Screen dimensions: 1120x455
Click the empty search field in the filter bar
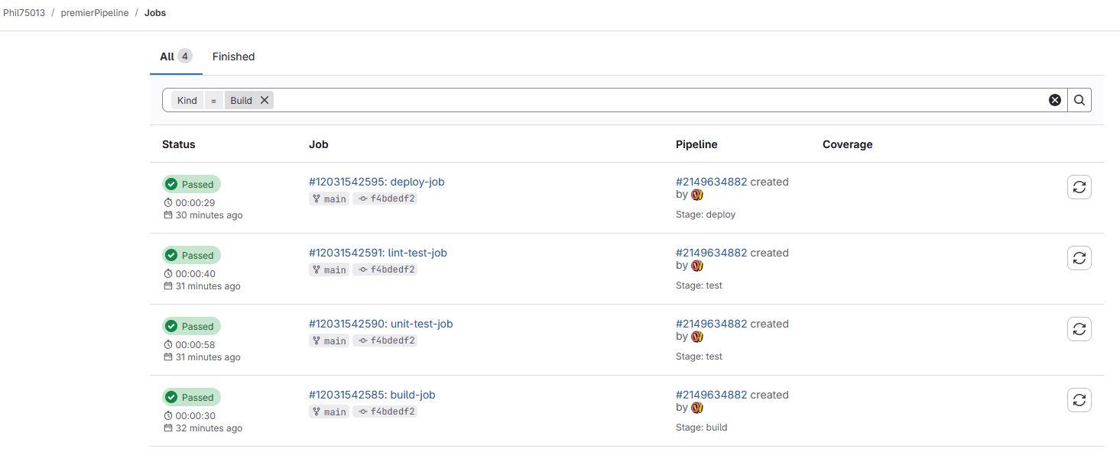657,100
